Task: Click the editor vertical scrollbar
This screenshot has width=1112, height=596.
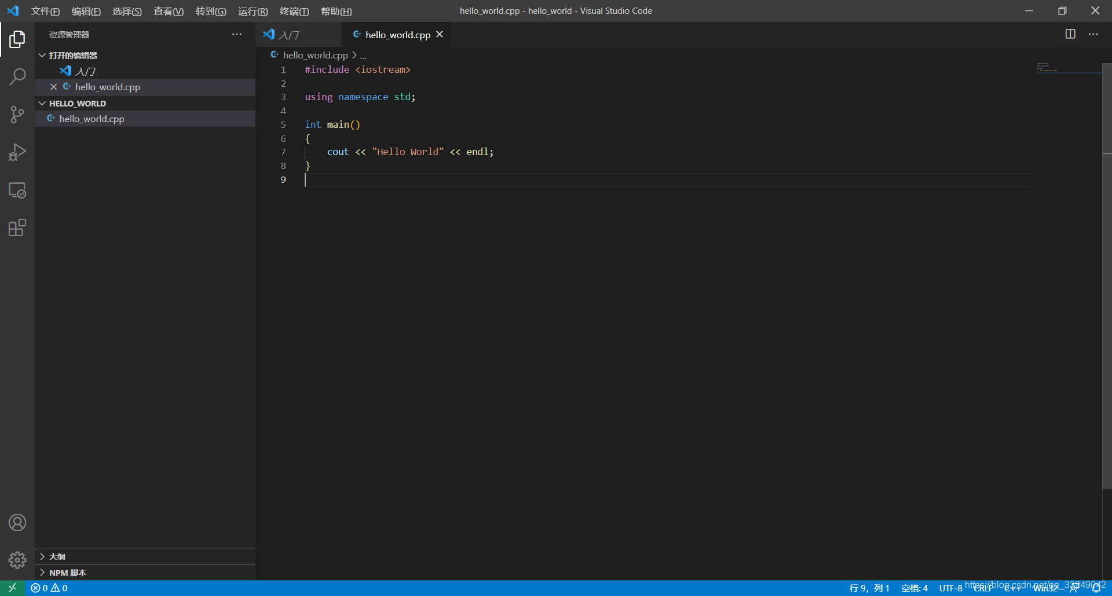Action: 1107,275
